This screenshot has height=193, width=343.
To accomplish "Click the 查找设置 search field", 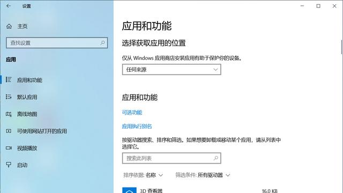I will click(57, 43).
